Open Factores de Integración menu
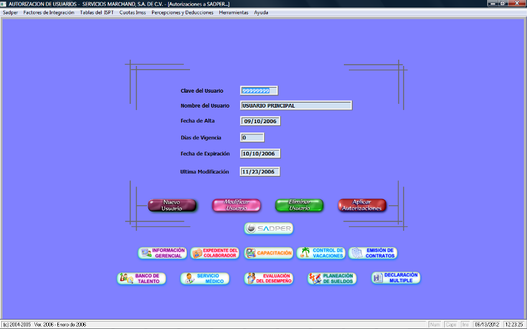 49,12
